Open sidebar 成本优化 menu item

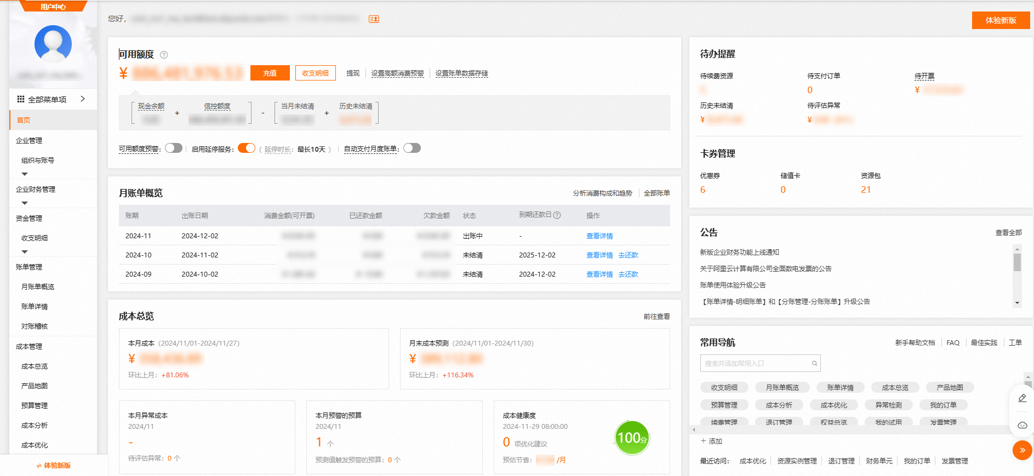[35, 445]
